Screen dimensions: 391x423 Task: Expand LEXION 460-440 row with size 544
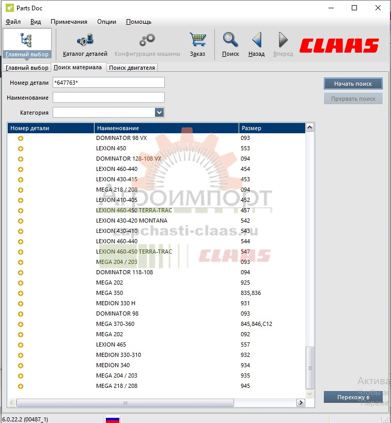[x=21, y=242]
